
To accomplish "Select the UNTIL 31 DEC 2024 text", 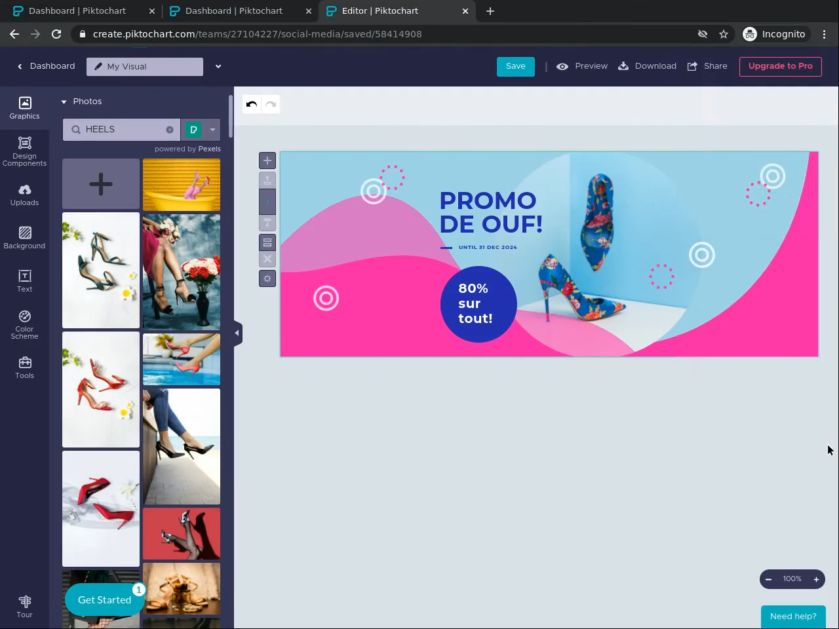I will pyautogui.click(x=488, y=248).
